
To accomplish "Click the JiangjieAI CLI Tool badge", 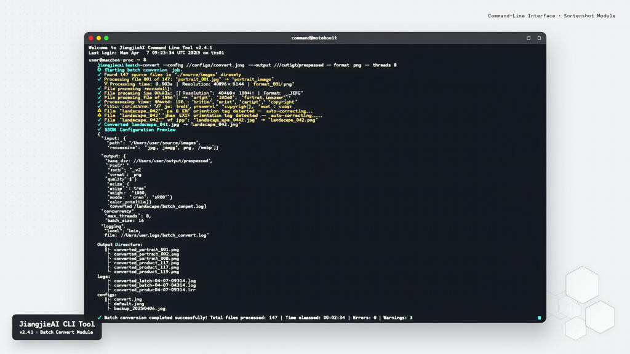I will 57,327.
